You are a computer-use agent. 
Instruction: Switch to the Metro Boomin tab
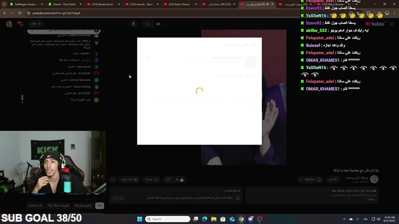(x=334, y=4)
